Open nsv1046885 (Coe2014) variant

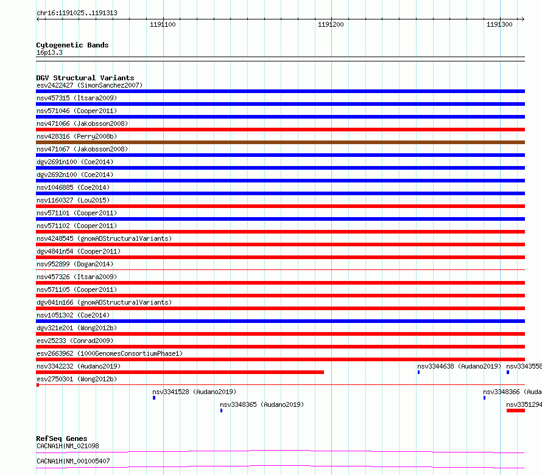point(73,187)
